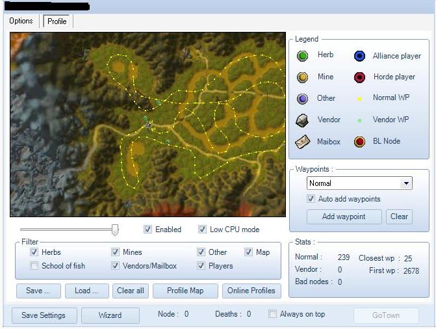Enable the School of fish filter
Image resolution: width=436 pixels, height=329 pixels.
point(35,266)
